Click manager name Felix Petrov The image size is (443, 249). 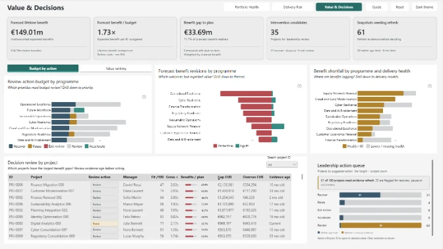coord(132,217)
